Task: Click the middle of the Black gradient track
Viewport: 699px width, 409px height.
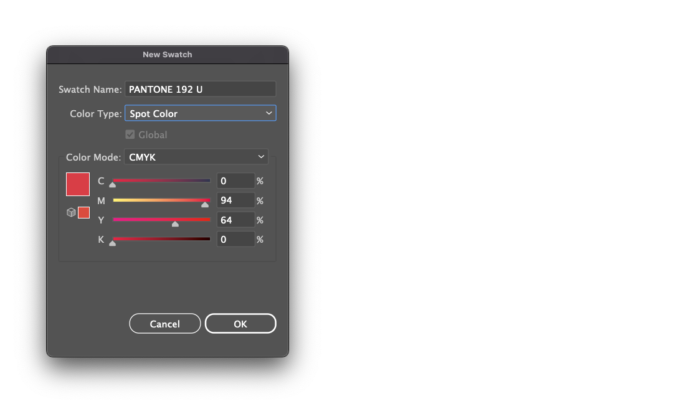Action: [x=161, y=238]
